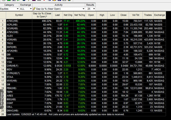The height and width of the screenshot is (120, 171).
Task: Select the YOU symbol
Action: 9,62
